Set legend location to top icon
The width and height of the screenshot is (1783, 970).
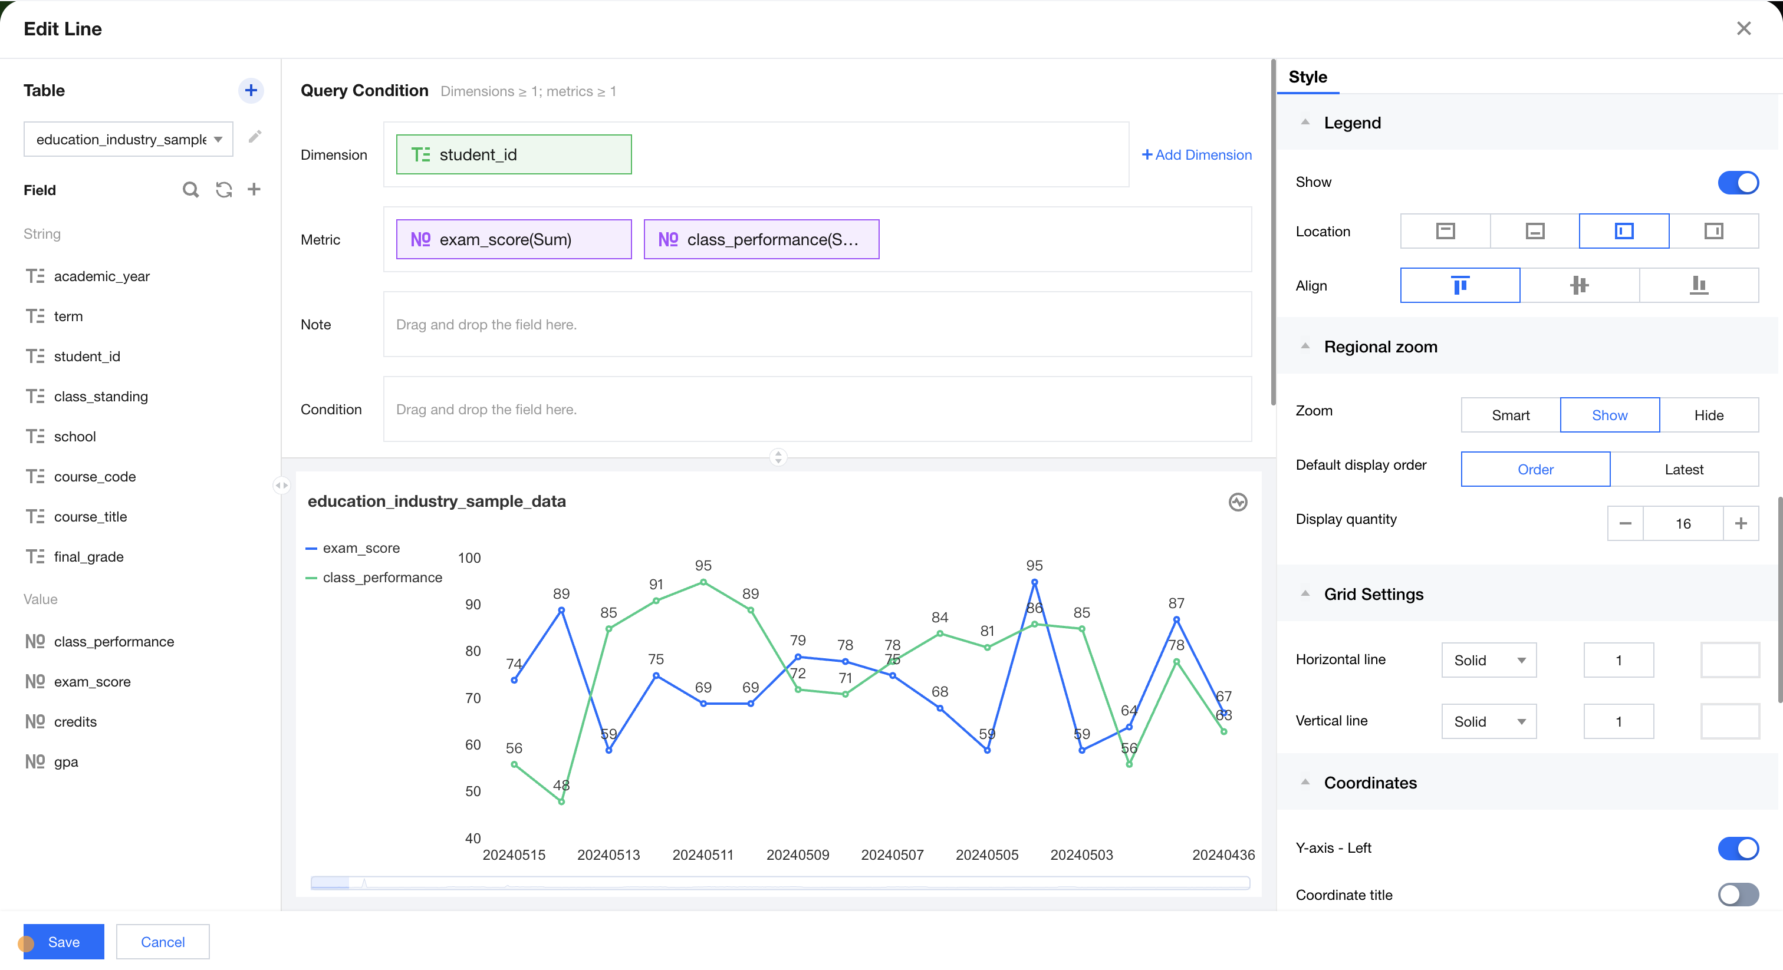tap(1445, 231)
